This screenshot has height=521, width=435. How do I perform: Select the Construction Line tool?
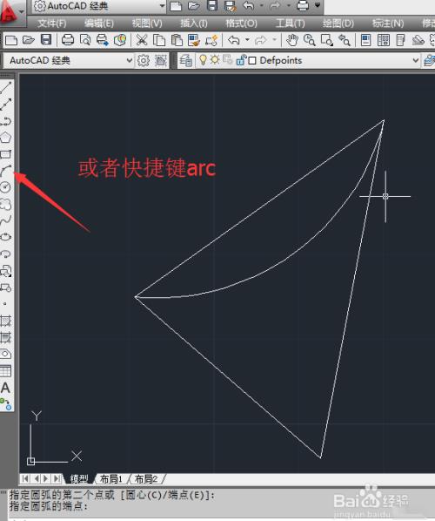[x=6, y=104]
